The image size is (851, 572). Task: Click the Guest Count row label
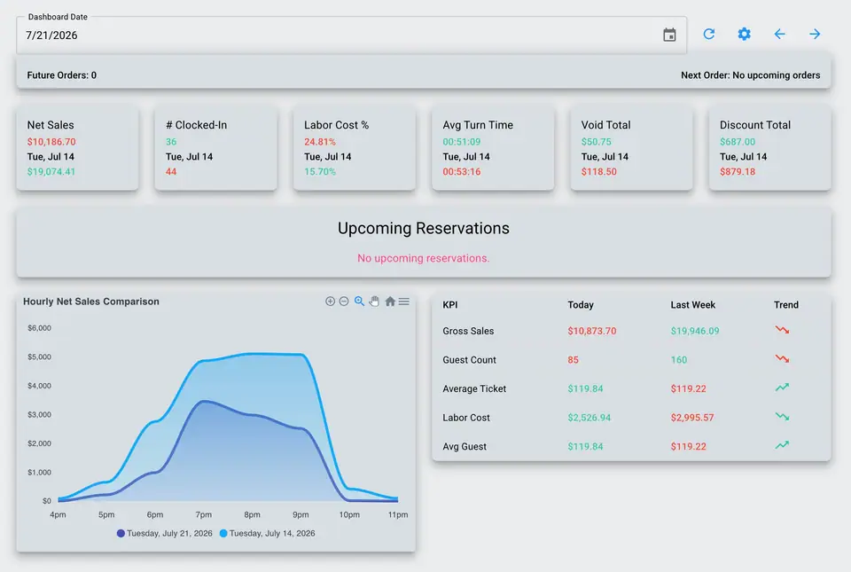[470, 360]
